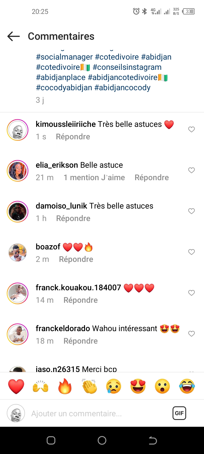This screenshot has height=454, width=204.
Task: Insert the heart-eyes quick emoji
Action: coord(138,386)
